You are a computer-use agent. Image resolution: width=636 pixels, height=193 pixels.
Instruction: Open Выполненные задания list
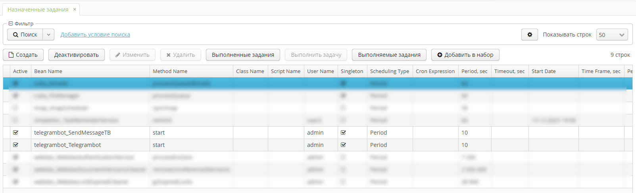pos(243,55)
